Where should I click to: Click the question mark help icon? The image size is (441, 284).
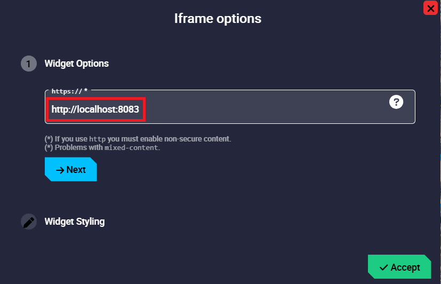tap(396, 102)
